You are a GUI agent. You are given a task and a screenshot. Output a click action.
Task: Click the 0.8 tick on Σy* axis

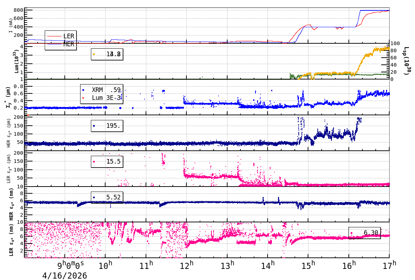coord(18,86)
